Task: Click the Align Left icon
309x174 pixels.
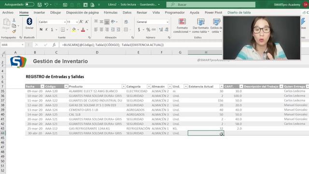Action: (x=96, y=29)
